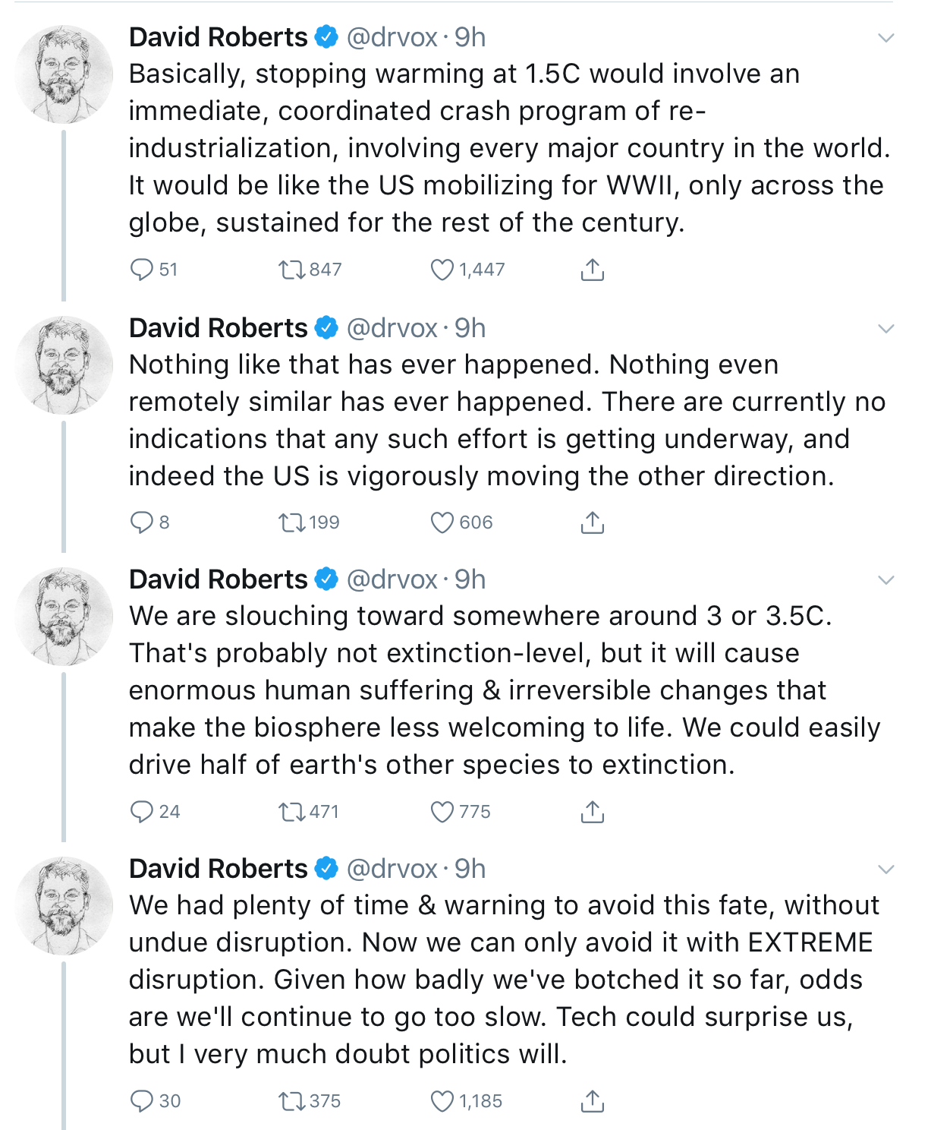
Task: Like the tweet with 1,185 likes
Action: click(x=442, y=1101)
